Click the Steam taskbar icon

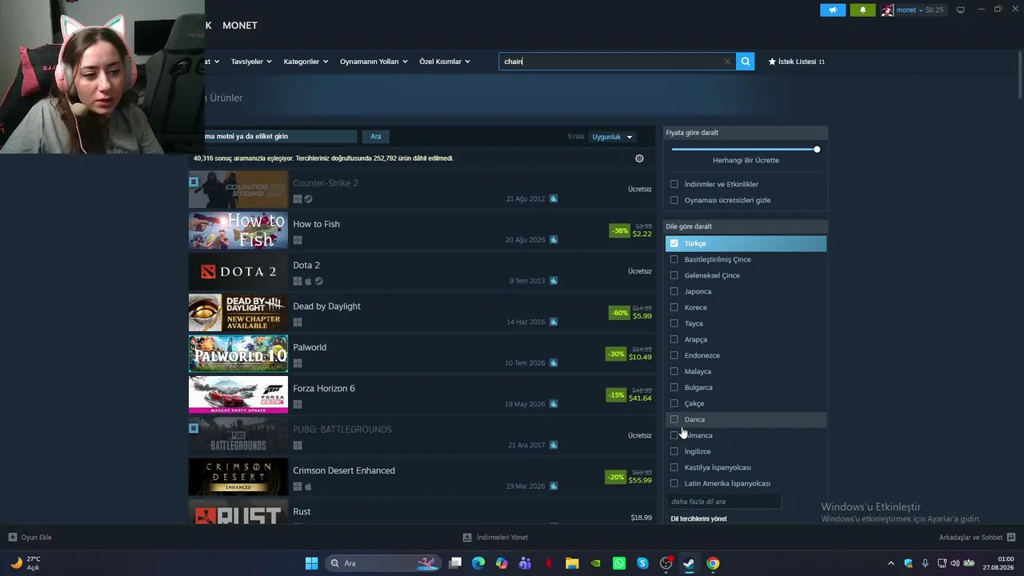coord(689,563)
